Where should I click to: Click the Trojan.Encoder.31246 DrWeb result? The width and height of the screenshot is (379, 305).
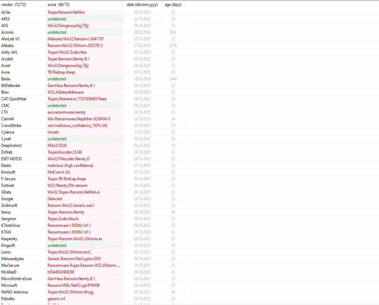tap(65, 152)
